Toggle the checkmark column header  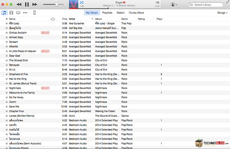[7, 19]
